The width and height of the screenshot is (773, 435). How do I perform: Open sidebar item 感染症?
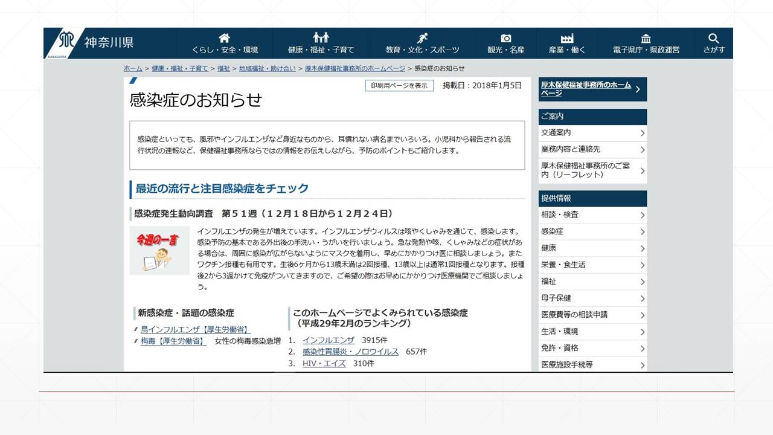tap(592, 231)
